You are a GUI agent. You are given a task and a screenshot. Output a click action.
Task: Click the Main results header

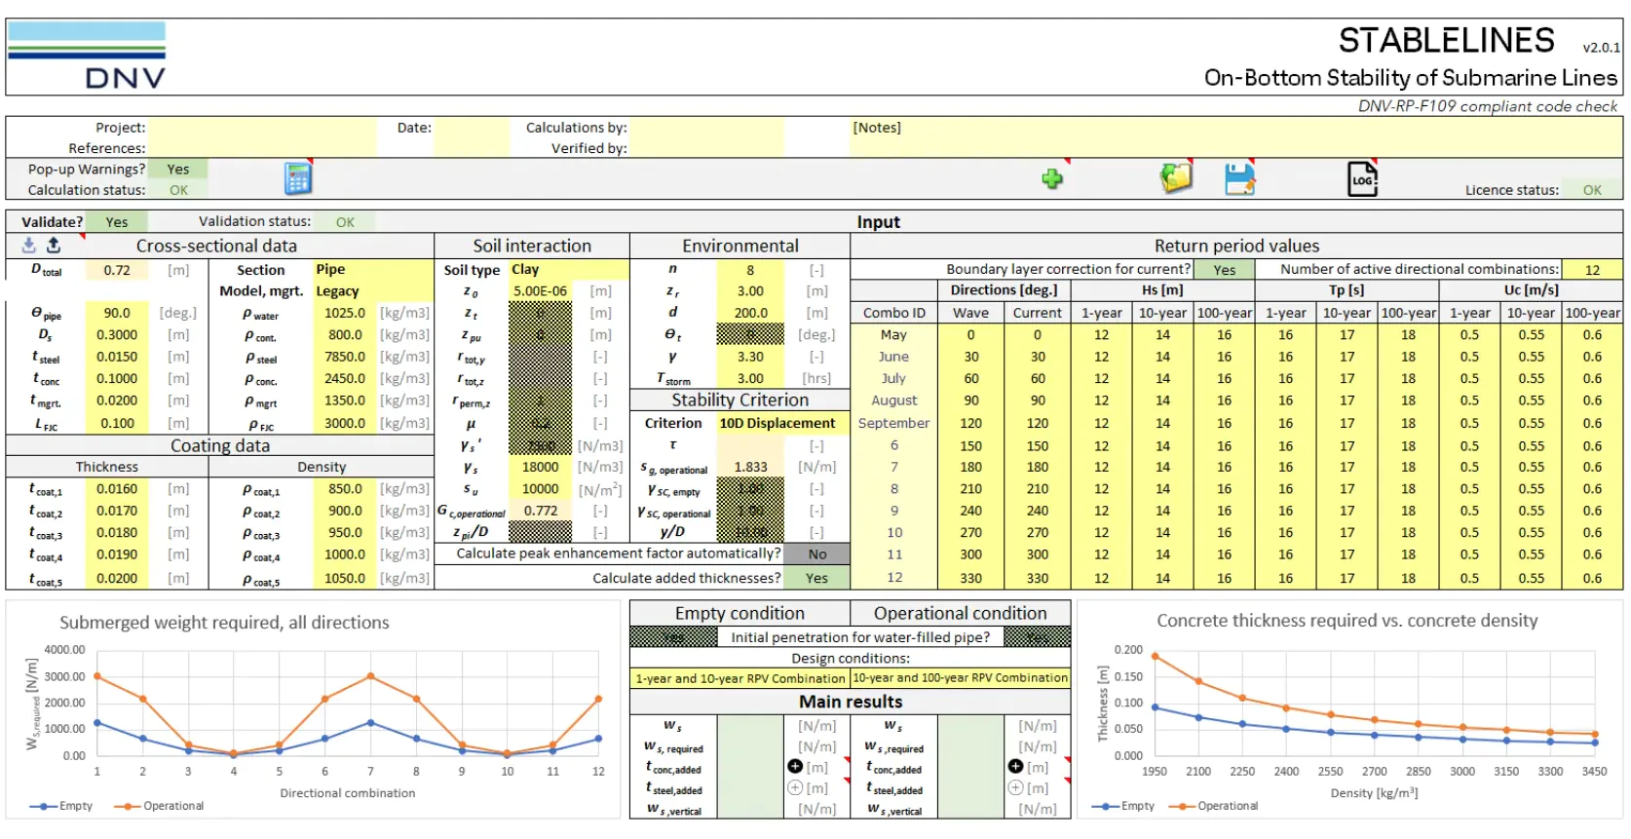tap(851, 702)
